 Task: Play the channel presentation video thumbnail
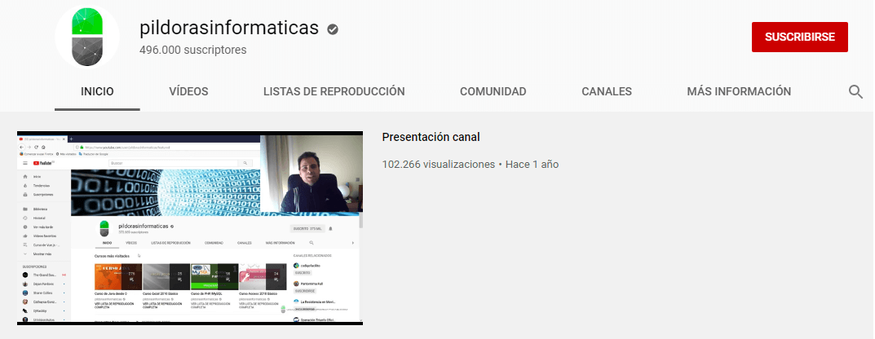coord(190,228)
